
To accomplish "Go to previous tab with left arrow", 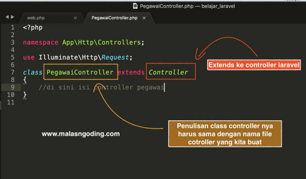I will click(7, 17).
